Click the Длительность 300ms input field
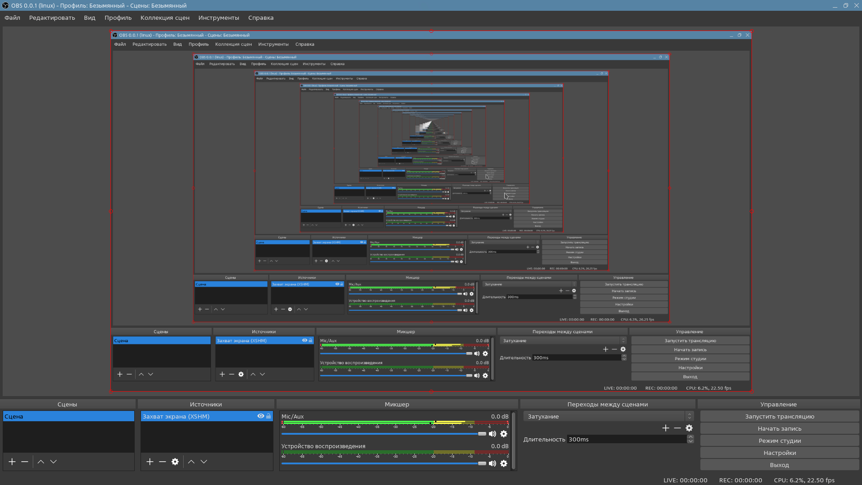862x485 pixels. coord(627,440)
